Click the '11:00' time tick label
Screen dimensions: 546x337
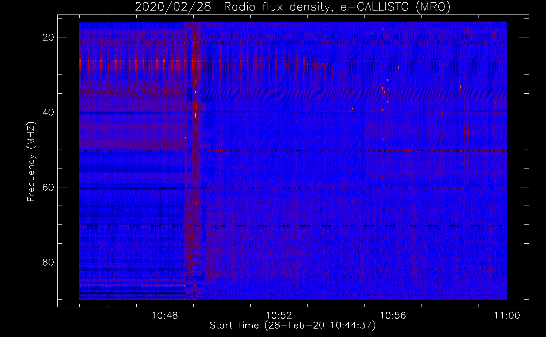(x=507, y=316)
